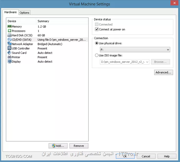Image resolution: width=180 pixels, height=162 pixels.
Task: Click the Browse... button for ISO
Action: [160, 62]
